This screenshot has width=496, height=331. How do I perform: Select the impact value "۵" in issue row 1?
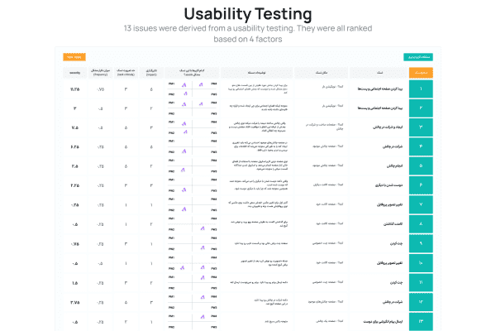click(x=151, y=89)
